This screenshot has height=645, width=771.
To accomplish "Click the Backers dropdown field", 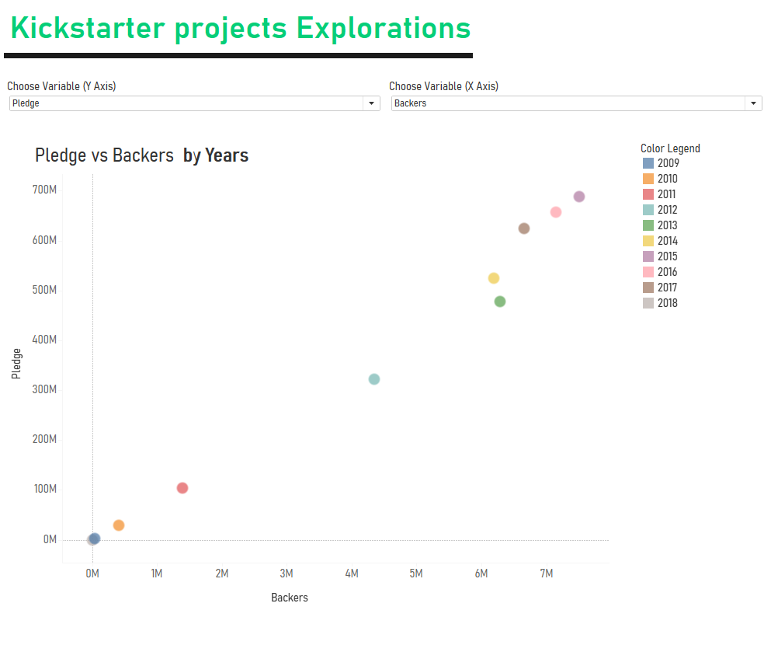I will click(x=577, y=103).
